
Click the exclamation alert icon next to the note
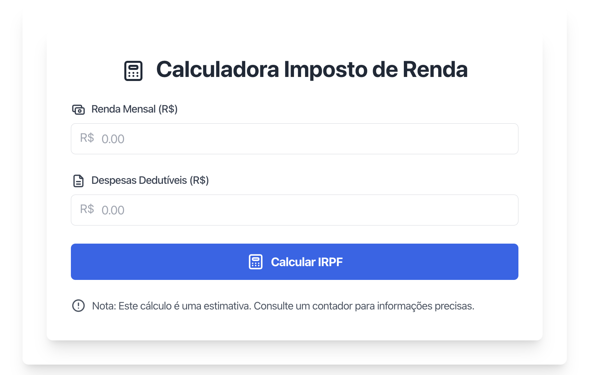[x=78, y=306]
